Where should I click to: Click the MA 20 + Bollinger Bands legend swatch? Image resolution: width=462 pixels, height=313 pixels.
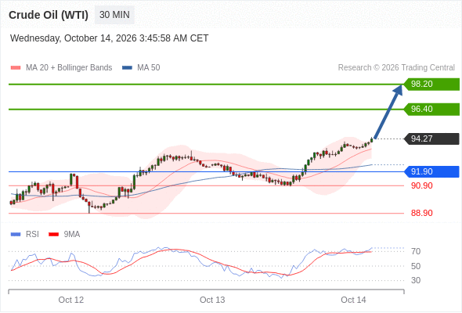click(x=16, y=68)
